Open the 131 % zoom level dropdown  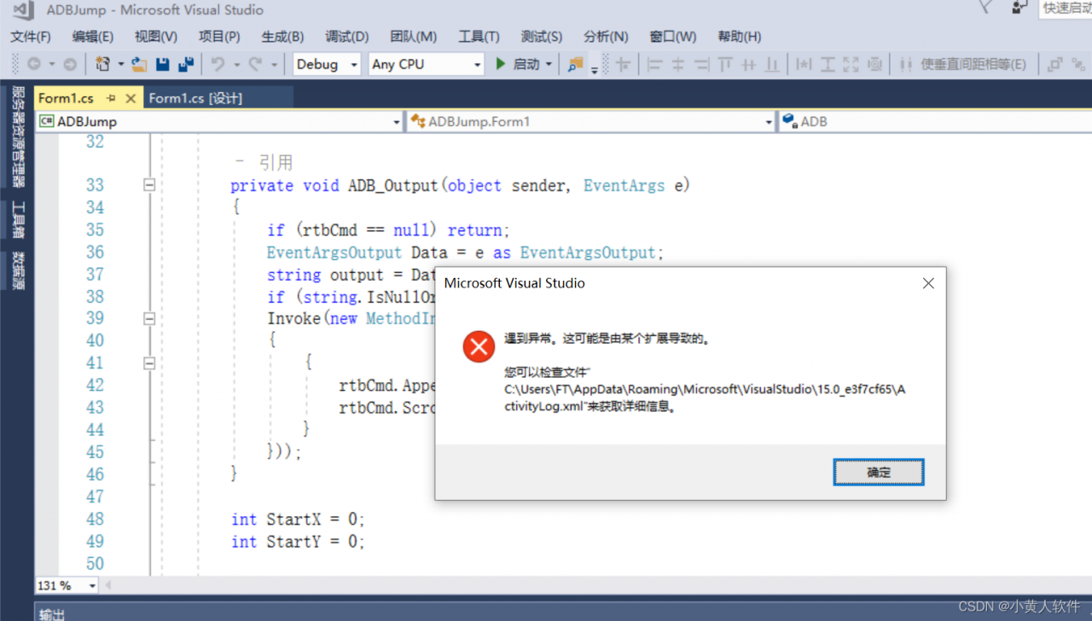(x=67, y=586)
